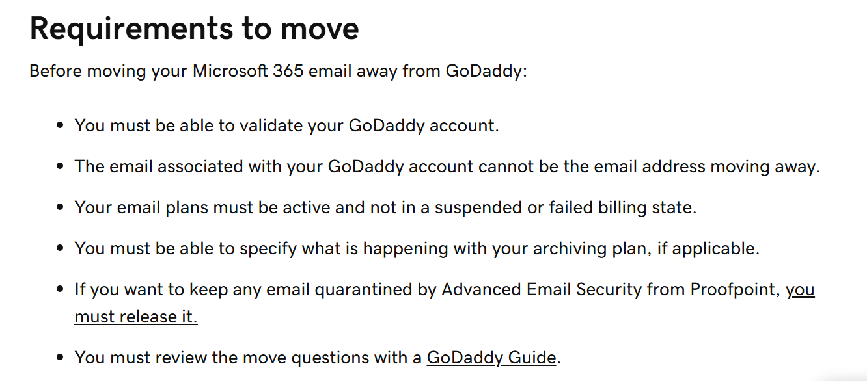867x381 pixels.
Task: Click the bullet dot before "The email associated"
Action: pyautogui.click(x=60, y=166)
